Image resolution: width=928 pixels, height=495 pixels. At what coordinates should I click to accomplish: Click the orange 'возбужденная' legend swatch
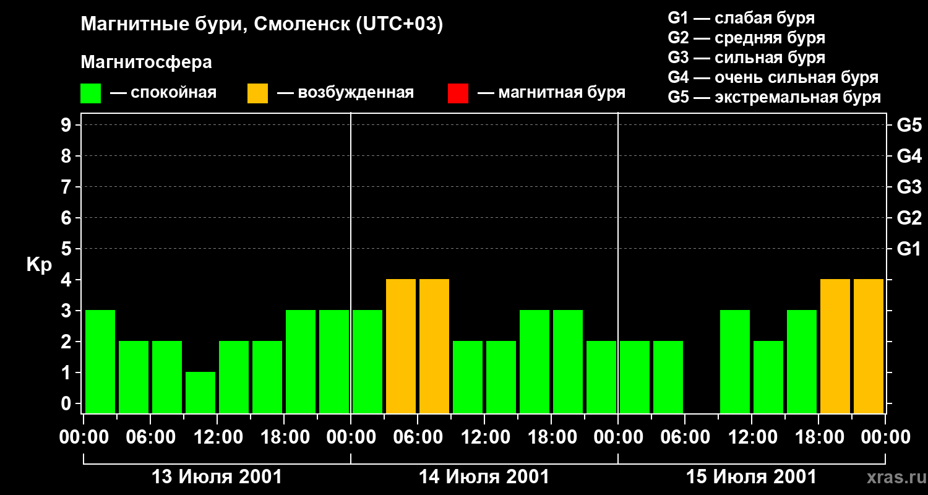click(x=257, y=93)
